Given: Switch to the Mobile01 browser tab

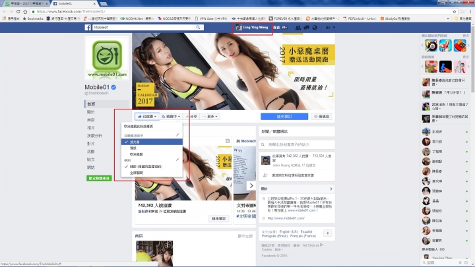Looking at the screenshot, I should point(73,4).
